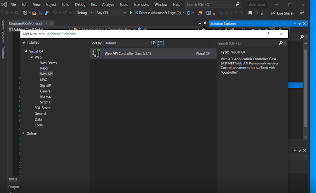
Task: Click the editor tab settings gear icon
Action: pyautogui.click(x=205, y=23)
